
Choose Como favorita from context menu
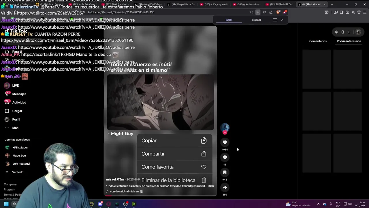pyautogui.click(x=174, y=167)
